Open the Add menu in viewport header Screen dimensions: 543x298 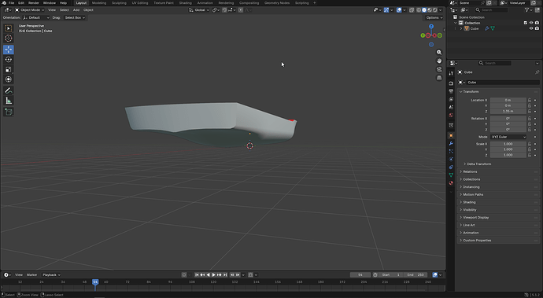click(x=76, y=10)
